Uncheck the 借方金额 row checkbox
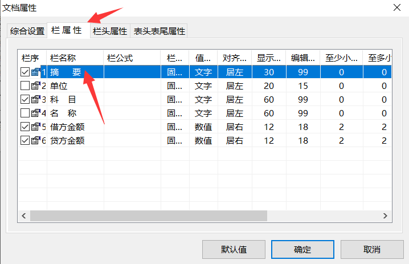Screen dimensions: 409x264 pos(25,127)
